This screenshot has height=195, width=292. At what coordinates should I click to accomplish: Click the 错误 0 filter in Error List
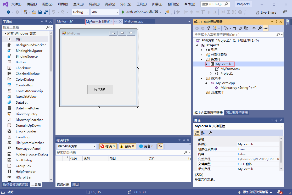pyautogui.click(x=108, y=146)
